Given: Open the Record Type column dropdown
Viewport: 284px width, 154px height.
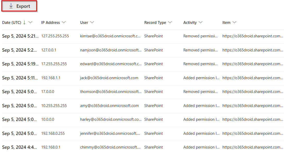Looking at the screenshot, I should tap(170, 23).
